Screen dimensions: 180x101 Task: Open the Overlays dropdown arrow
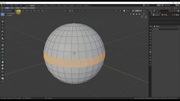(131, 11)
